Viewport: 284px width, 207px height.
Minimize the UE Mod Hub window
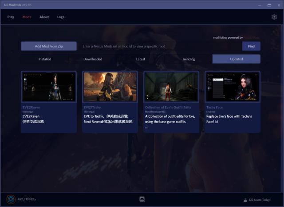(260, 5)
